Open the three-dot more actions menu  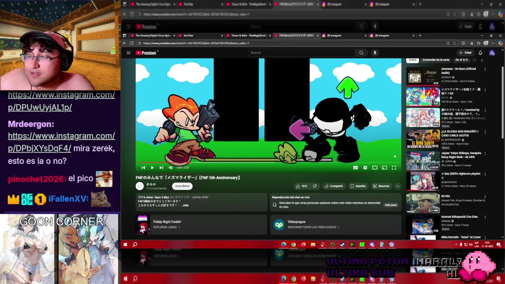pyautogui.click(x=398, y=186)
